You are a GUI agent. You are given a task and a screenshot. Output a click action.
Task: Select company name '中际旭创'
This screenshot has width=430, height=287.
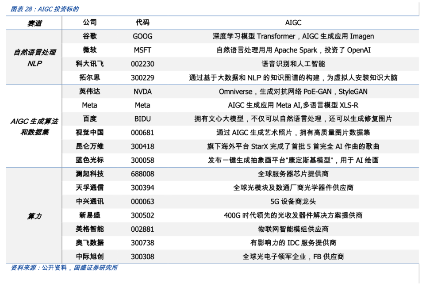click(x=90, y=256)
